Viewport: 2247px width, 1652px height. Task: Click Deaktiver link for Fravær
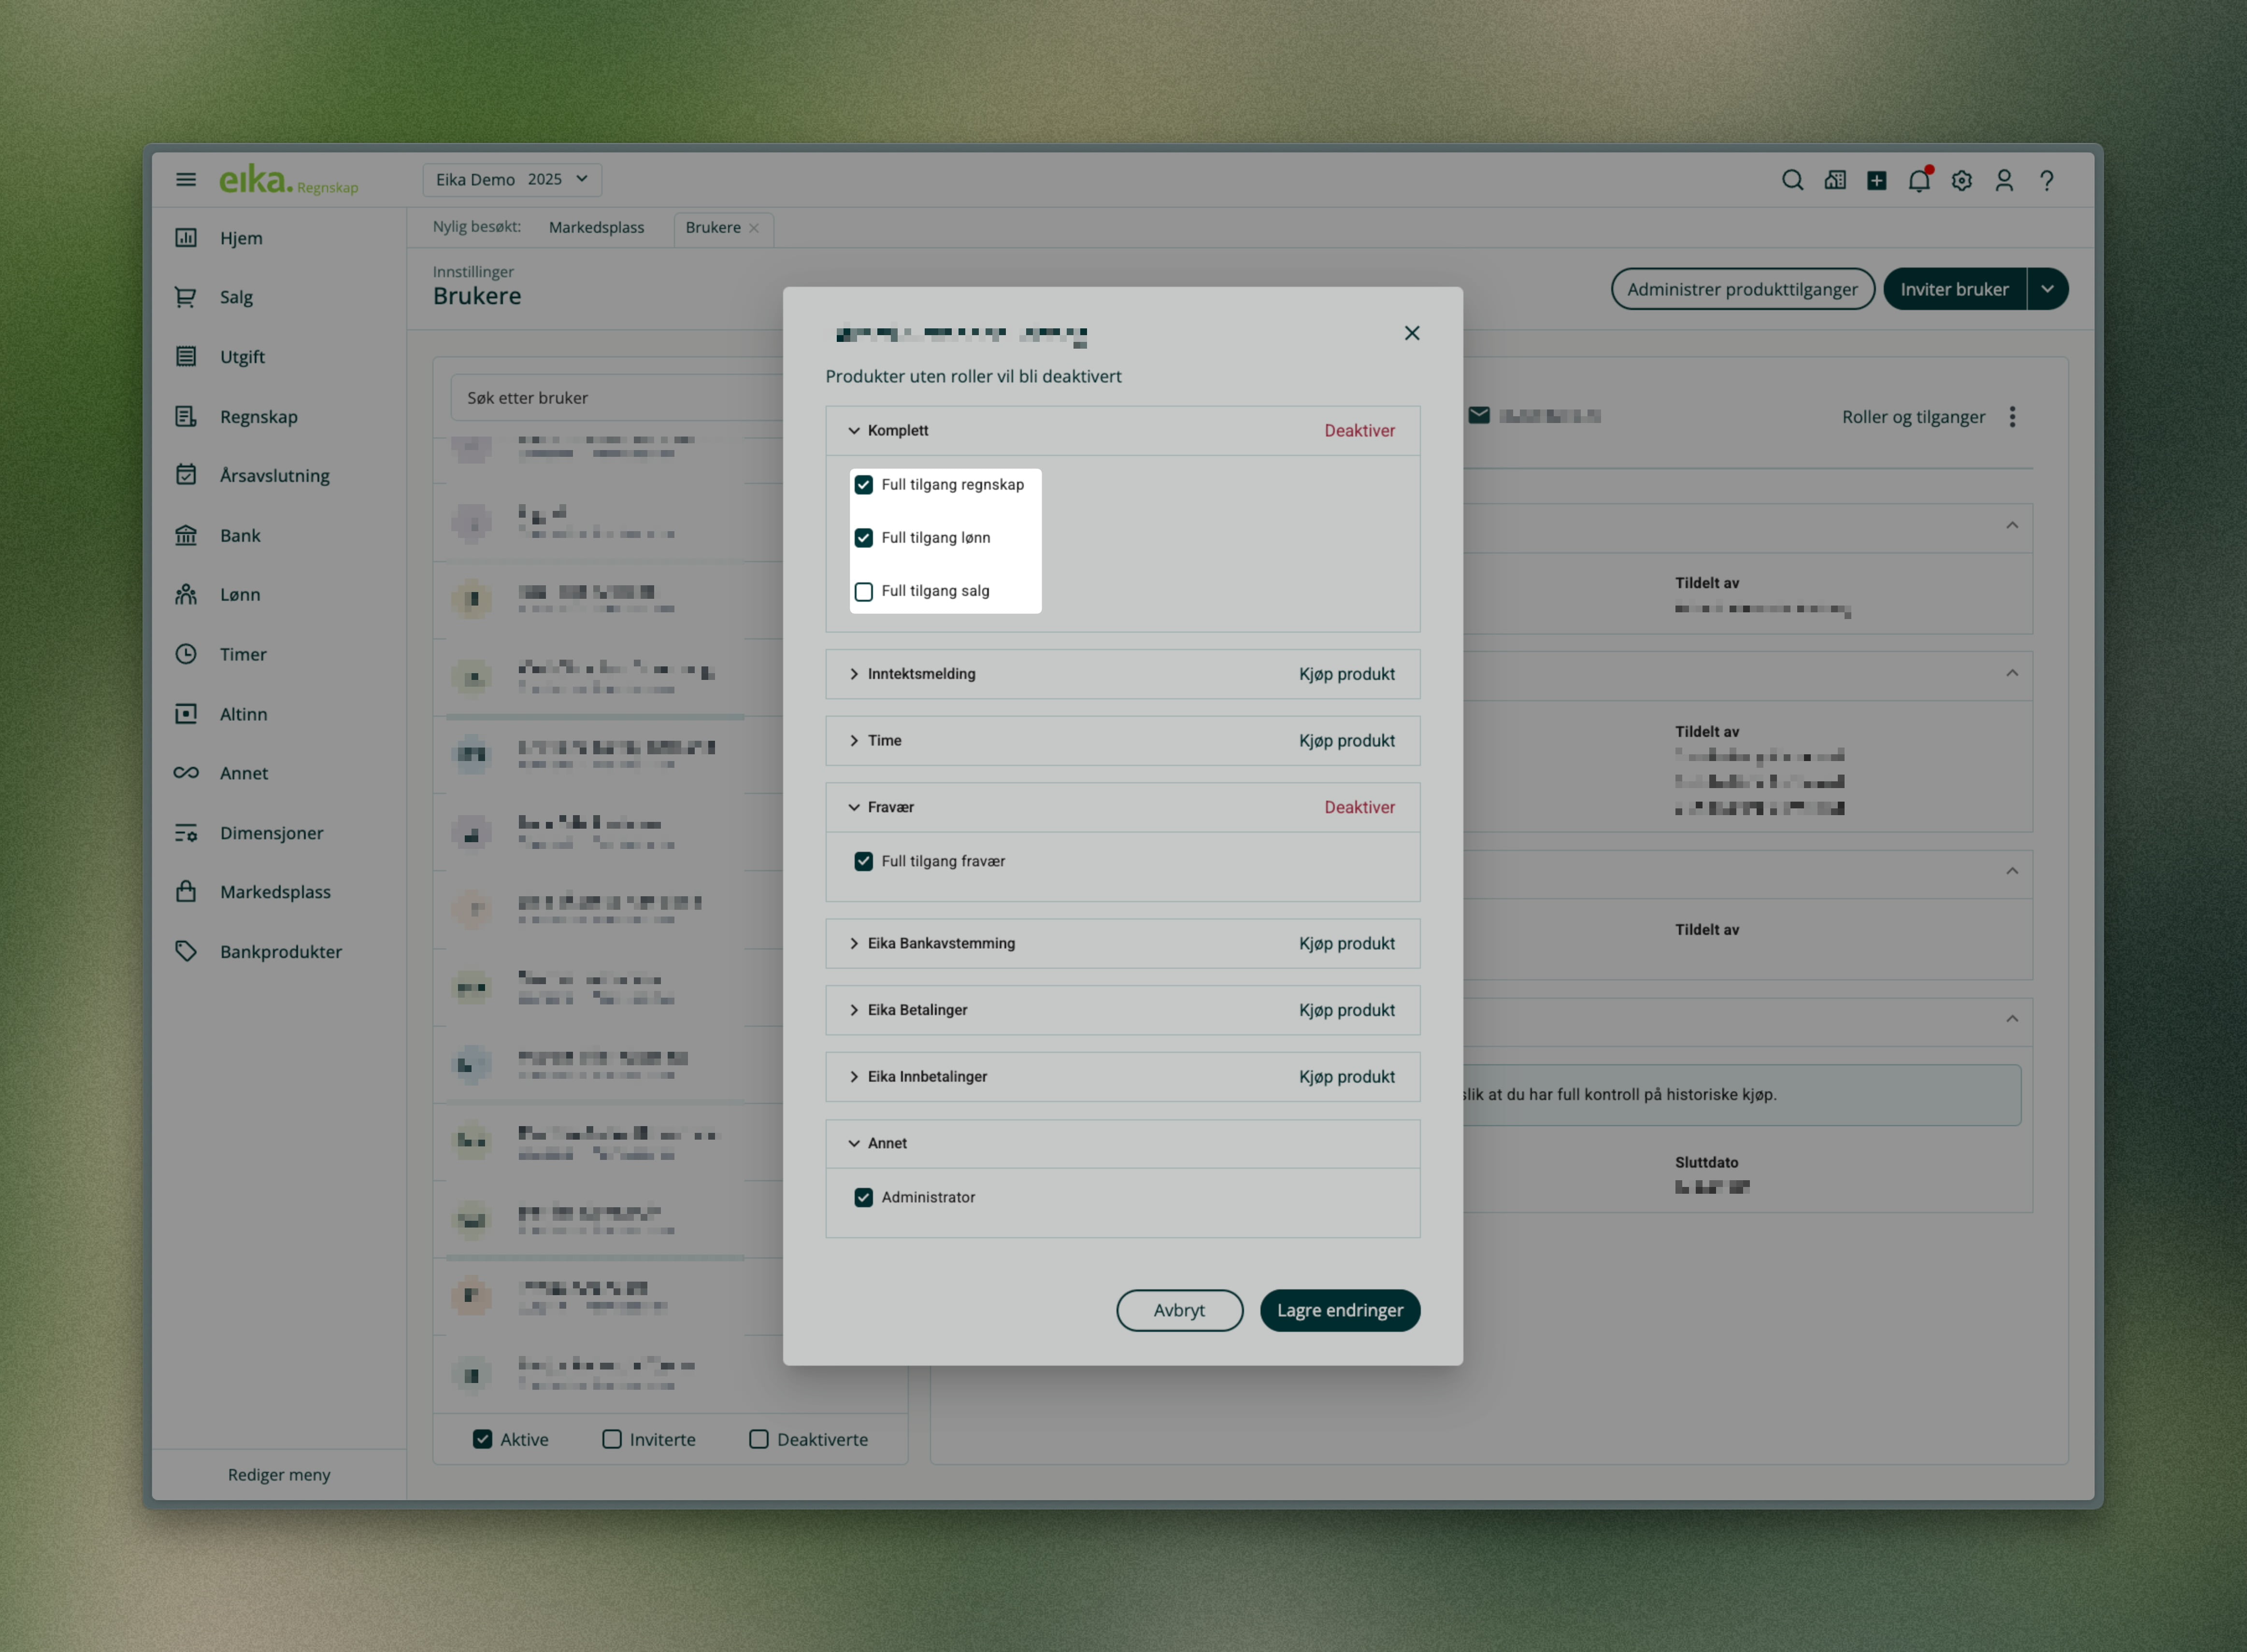click(1359, 807)
